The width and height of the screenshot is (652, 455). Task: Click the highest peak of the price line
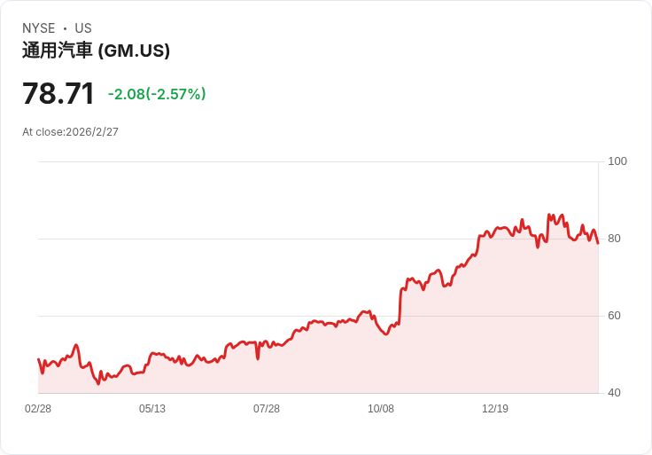pos(549,215)
